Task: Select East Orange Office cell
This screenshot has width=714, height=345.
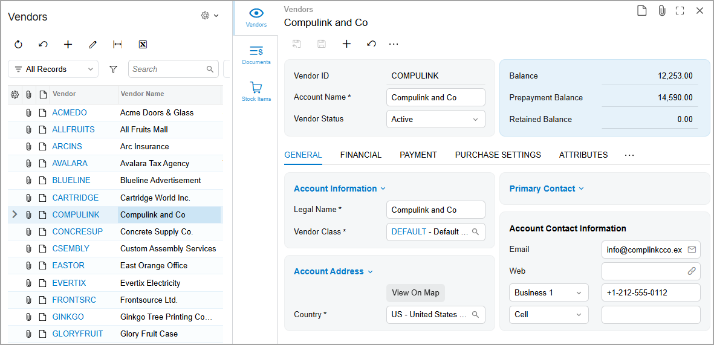Action: [x=169, y=266]
